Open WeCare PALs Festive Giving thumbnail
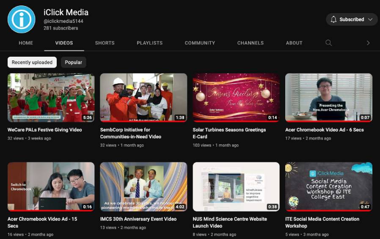380x239 pixels. (51, 98)
